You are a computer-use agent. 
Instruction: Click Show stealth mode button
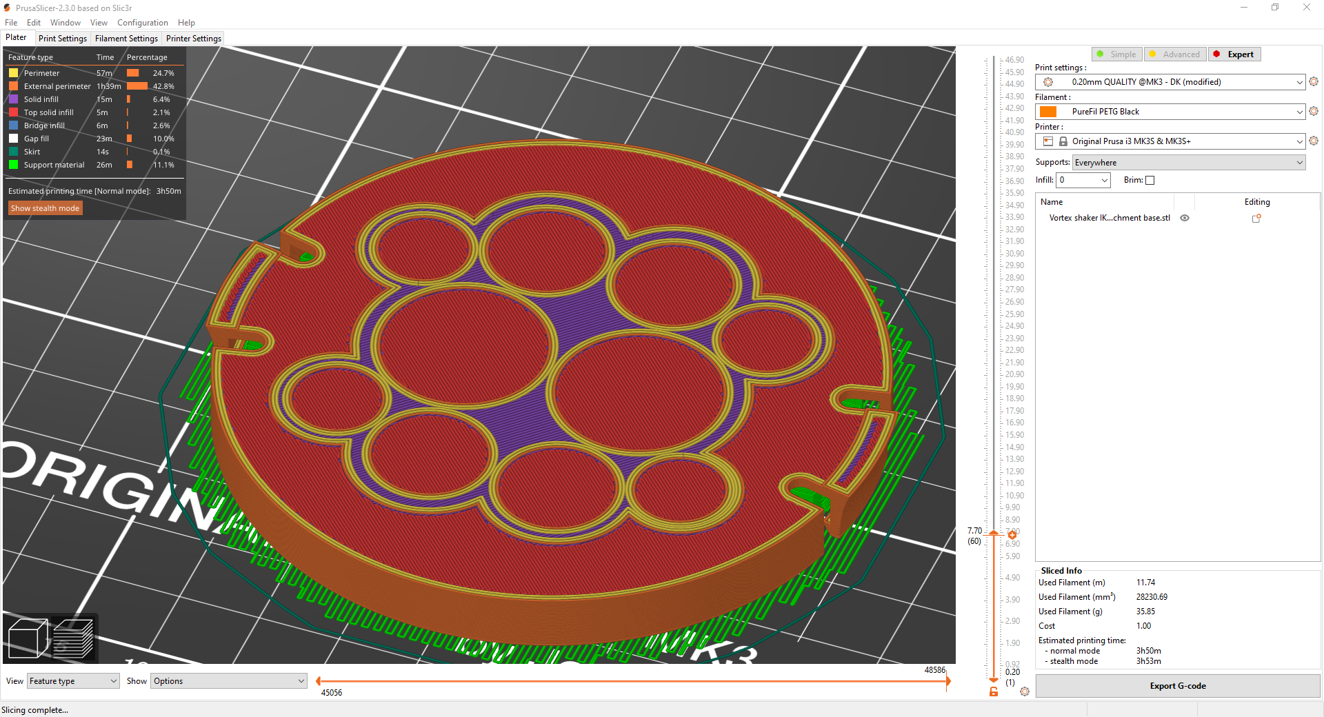pos(46,208)
